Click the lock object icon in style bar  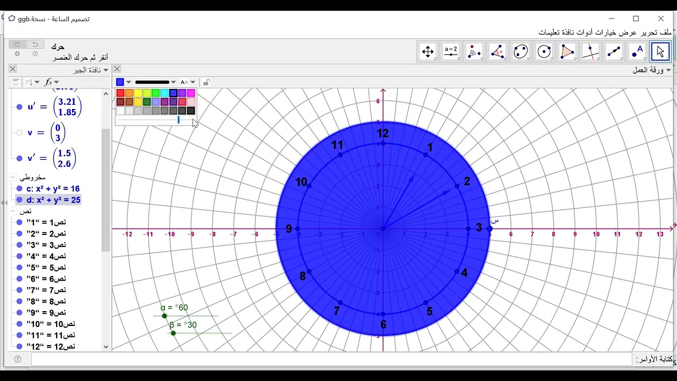(x=206, y=82)
